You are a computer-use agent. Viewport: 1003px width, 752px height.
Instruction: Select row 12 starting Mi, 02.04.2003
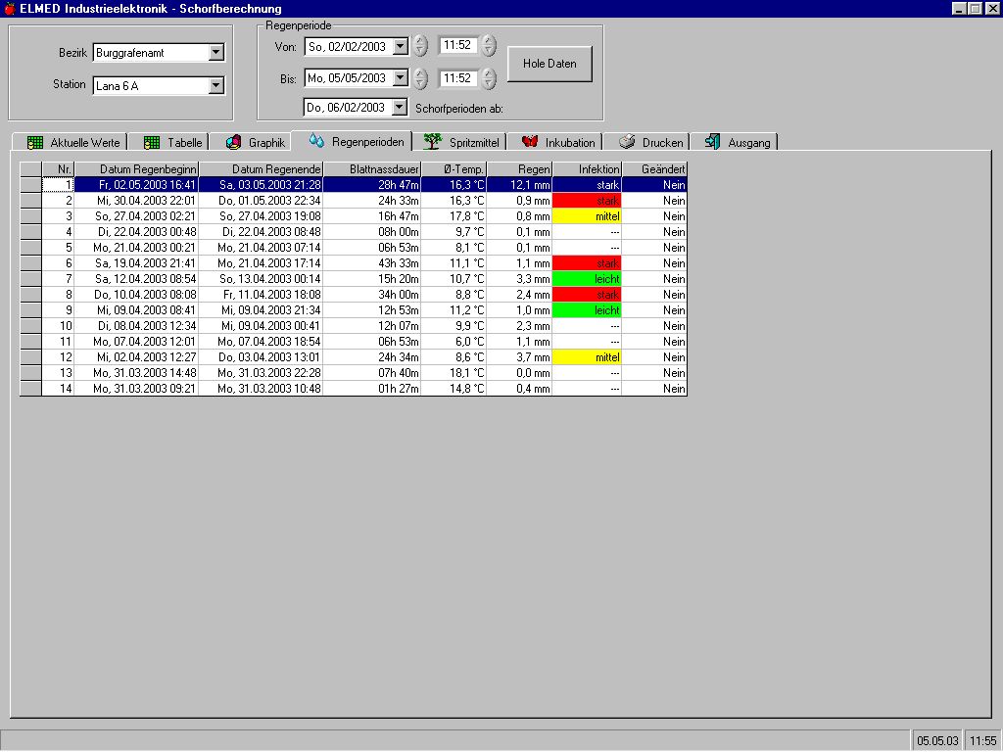pyautogui.click(x=136, y=357)
